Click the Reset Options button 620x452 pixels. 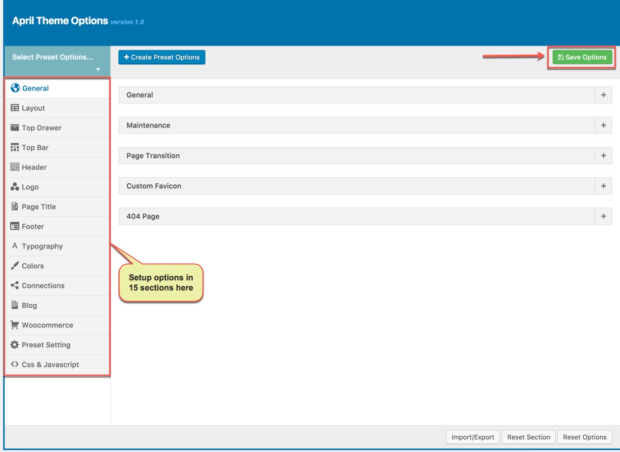(x=585, y=437)
